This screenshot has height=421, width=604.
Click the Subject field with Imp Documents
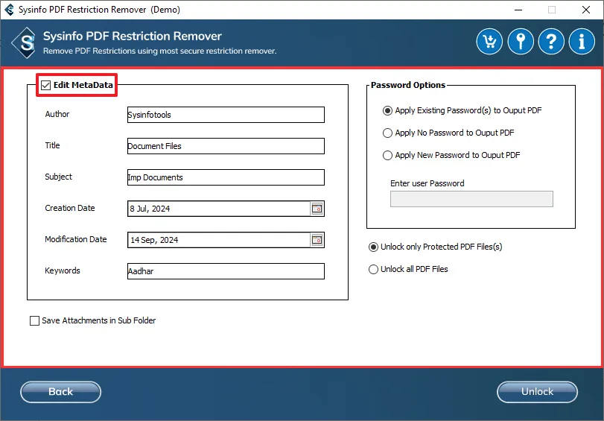[226, 177]
